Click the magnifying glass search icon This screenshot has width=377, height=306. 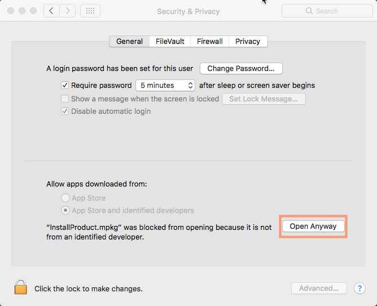[x=309, y=11]
